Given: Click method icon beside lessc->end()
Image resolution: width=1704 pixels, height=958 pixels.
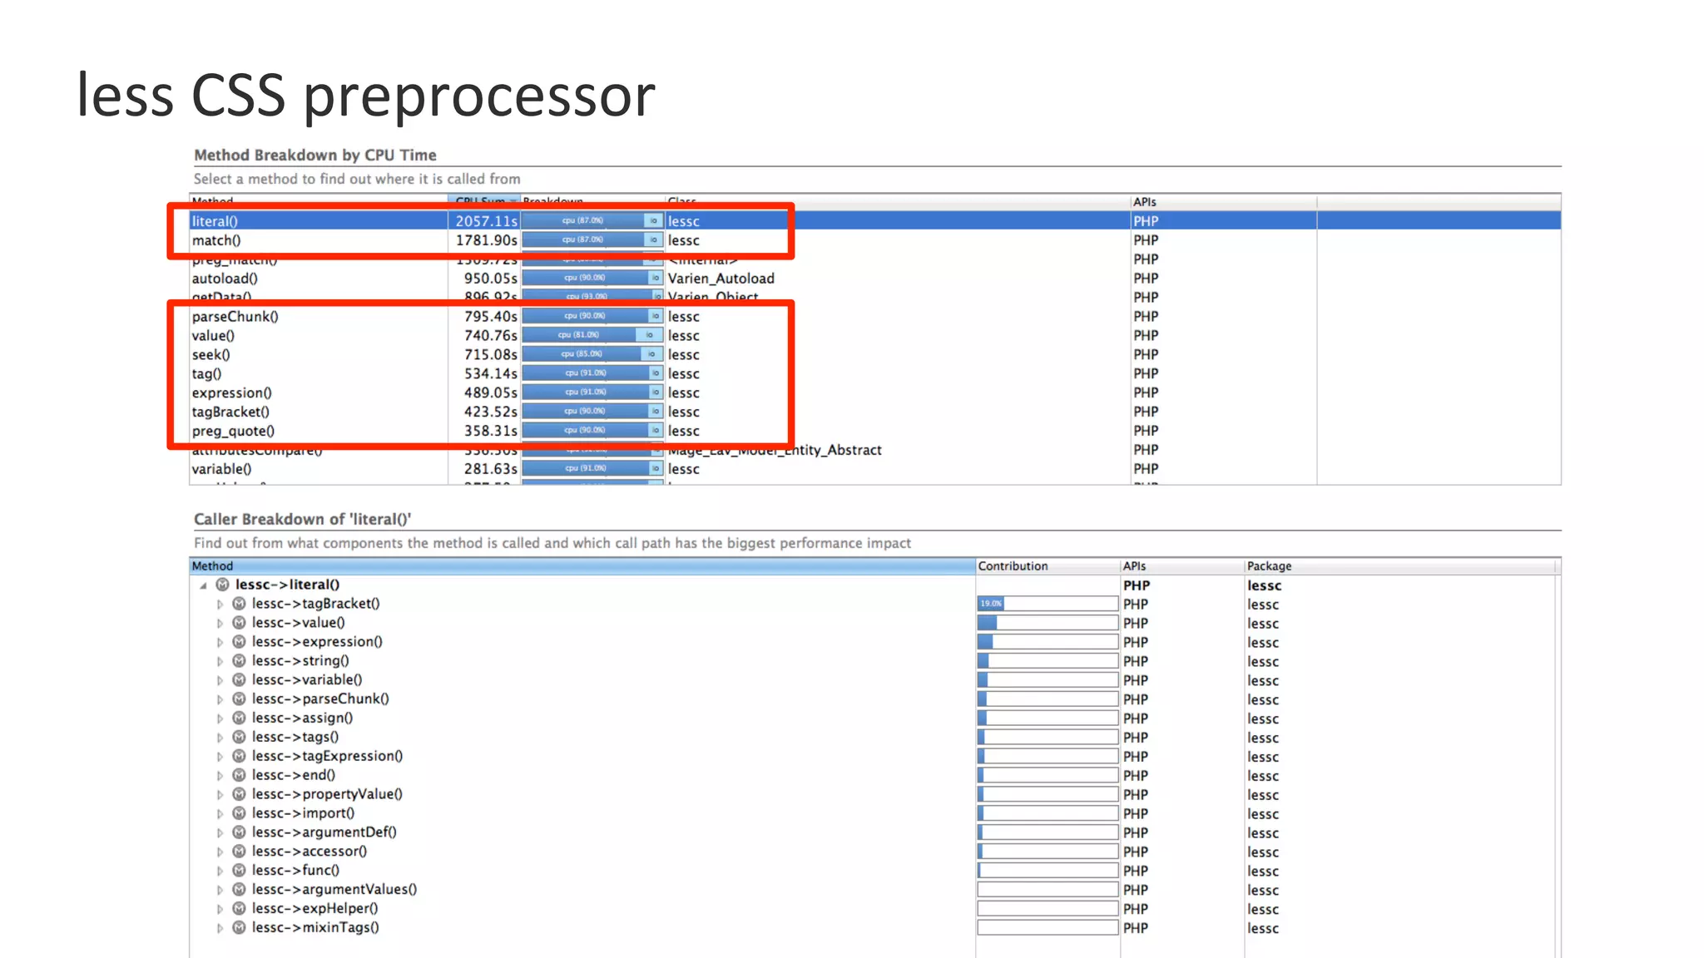Looking at the screenshot, I should (x=239, y=776).
